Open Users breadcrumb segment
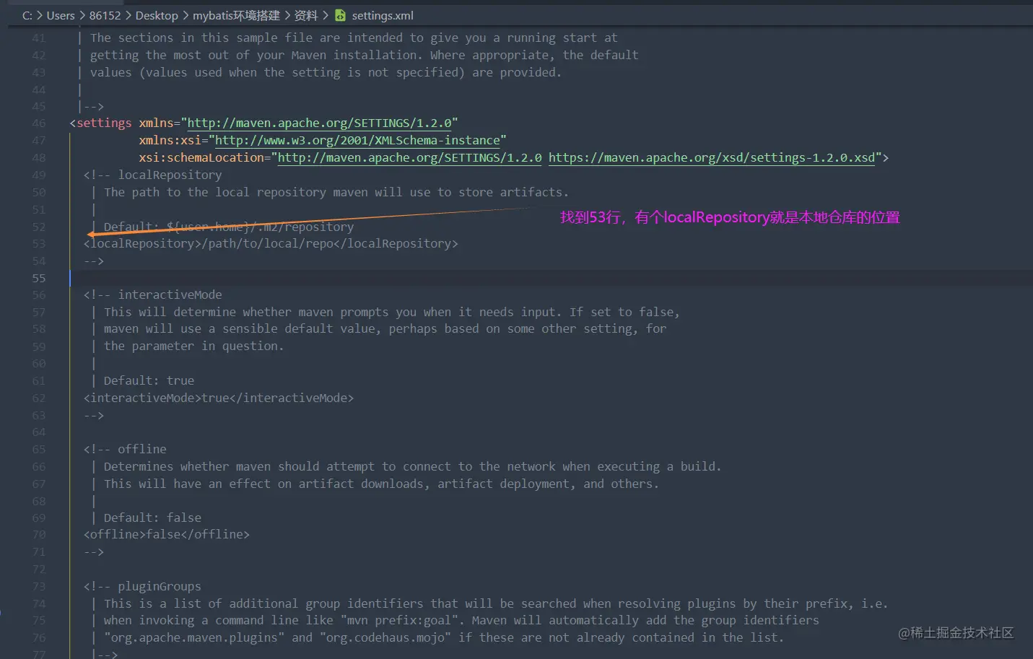This screenshot has height=659, width=1033. [x=61, y=15]
